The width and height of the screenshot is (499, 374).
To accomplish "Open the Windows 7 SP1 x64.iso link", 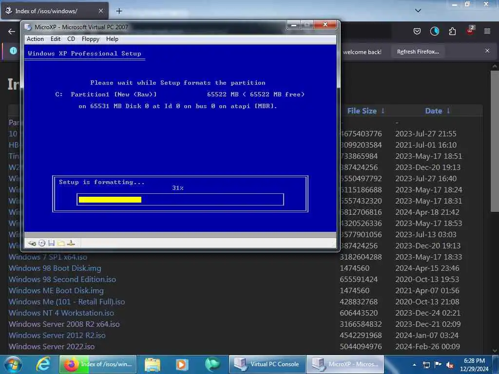I will click(x=48, y=257).
